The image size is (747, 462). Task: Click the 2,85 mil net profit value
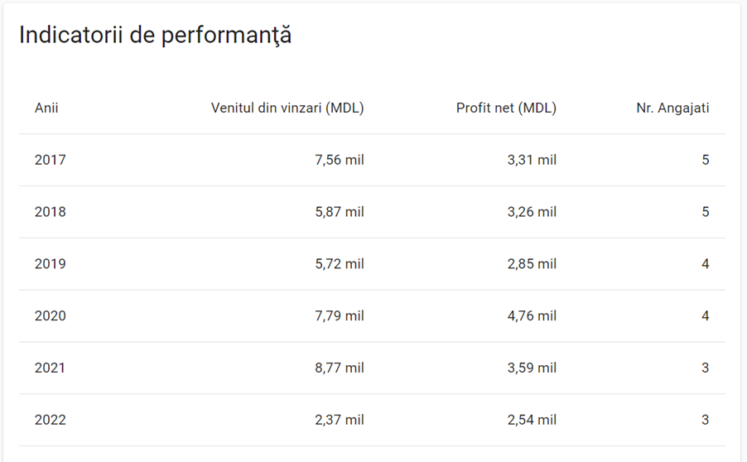532,264
